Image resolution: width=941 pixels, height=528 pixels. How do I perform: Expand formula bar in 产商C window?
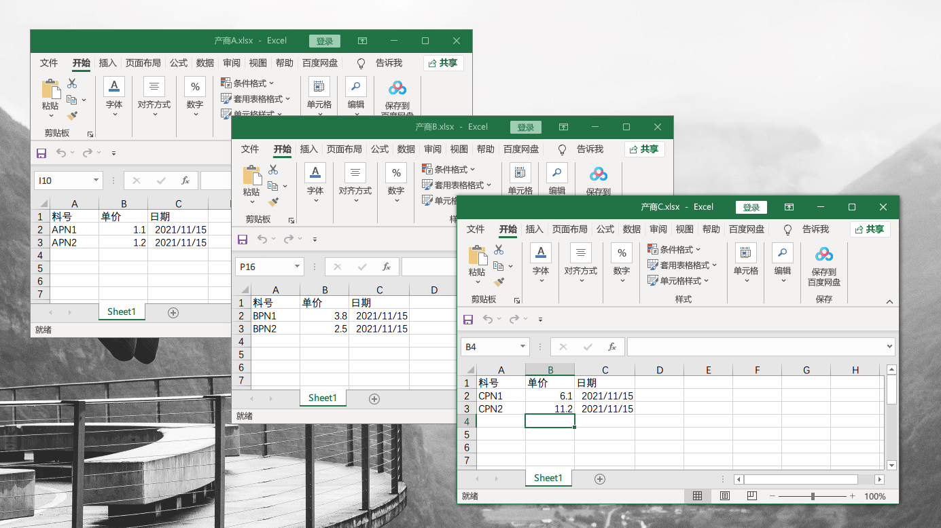click(x=891, y=347)
